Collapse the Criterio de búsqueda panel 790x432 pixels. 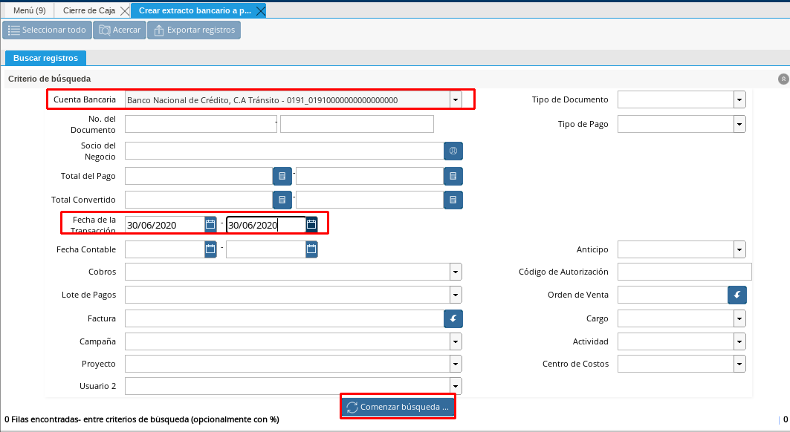(x=783, y=79)
